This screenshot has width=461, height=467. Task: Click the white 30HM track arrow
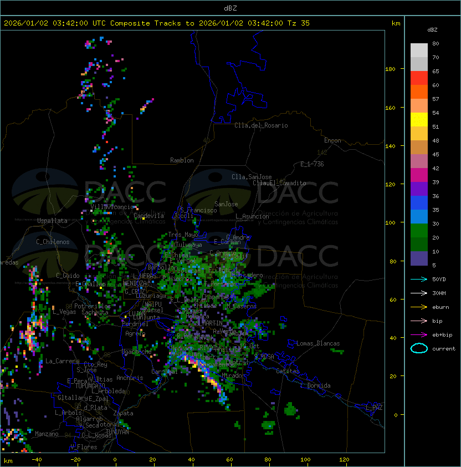419,293
